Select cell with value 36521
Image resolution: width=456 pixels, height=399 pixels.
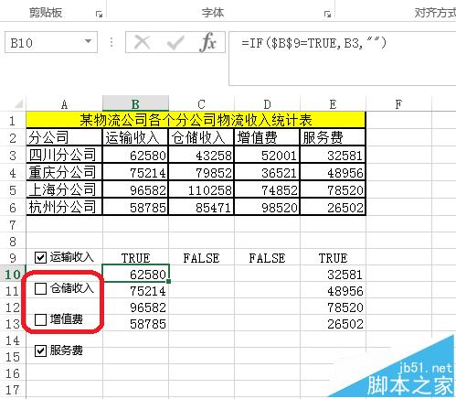pyautogui.click(x=267, y=172)
